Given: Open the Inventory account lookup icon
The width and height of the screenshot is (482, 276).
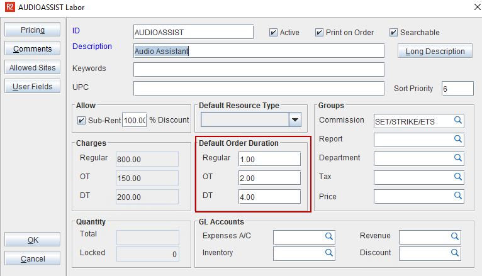Looking at the screenshot, I should [328, 253].
